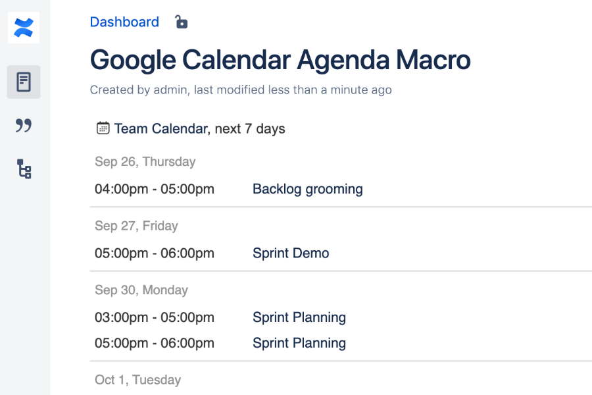Image resolution: width=592 pixels, height=395 pixels.
Task: Click the 04:00pm - 05:00pm time slot
Action: [155, 189]
